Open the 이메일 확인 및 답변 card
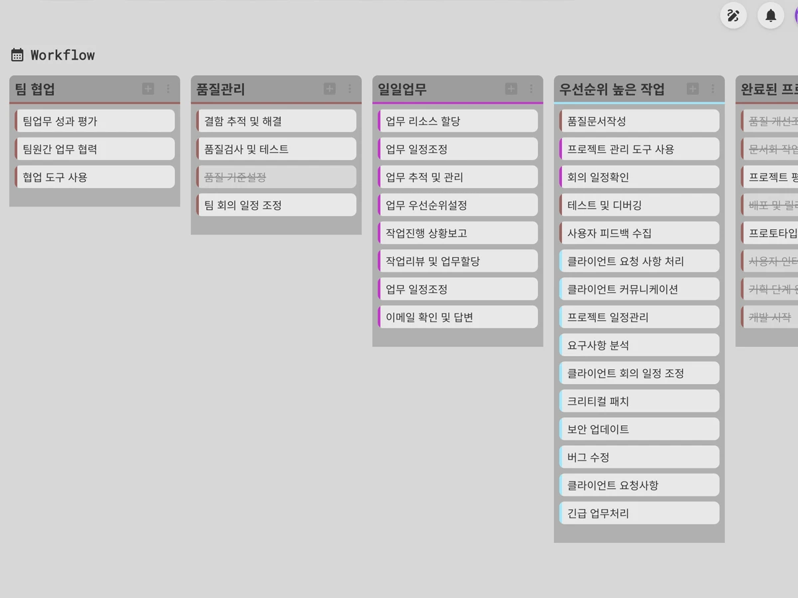The height and width of the screenshot is (598, 798). click(458, 317)
